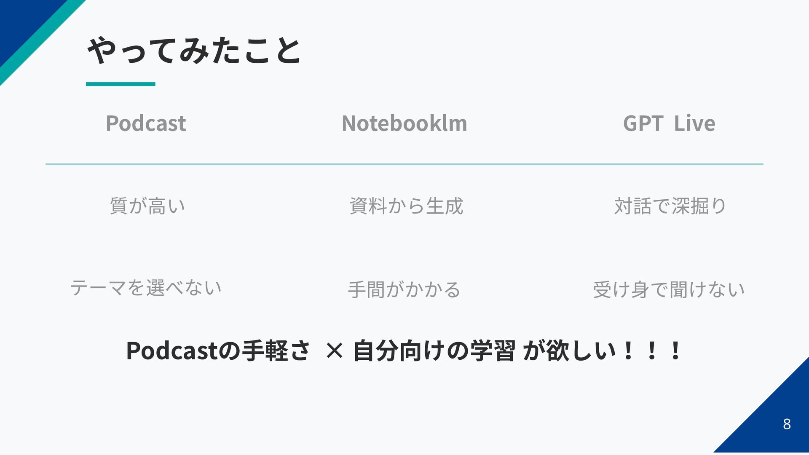Click the horizontal divider line under headings
The image size is (809, 455).
pos(404,164)
